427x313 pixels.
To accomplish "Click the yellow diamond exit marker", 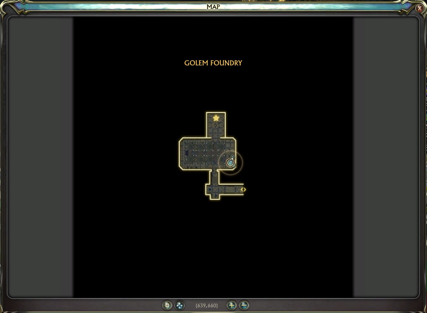I will (243, 190).
